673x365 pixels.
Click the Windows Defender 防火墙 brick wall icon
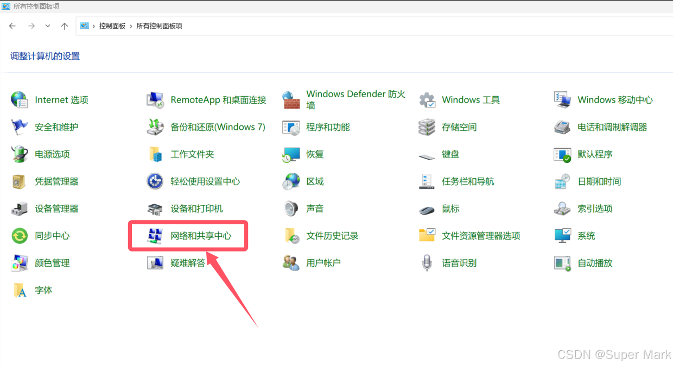pyautogui.click(x=291, y=100)
